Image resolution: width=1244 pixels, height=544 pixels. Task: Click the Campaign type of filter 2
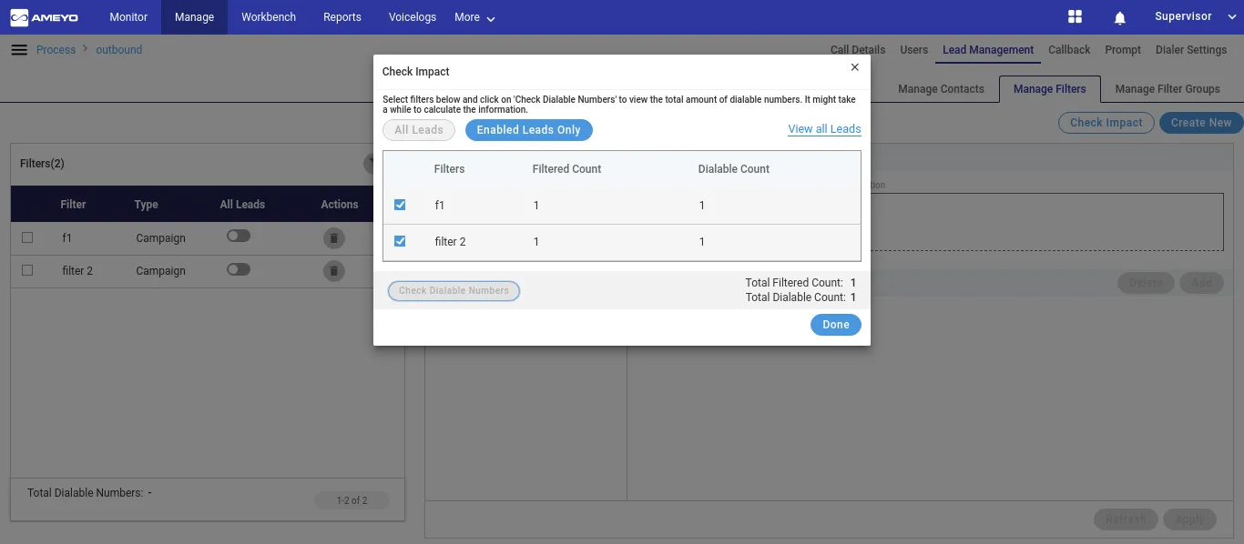click(160, 271)
